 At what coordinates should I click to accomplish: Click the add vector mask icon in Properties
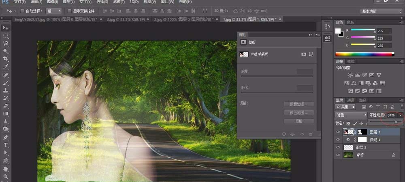[x=311, y=54]
